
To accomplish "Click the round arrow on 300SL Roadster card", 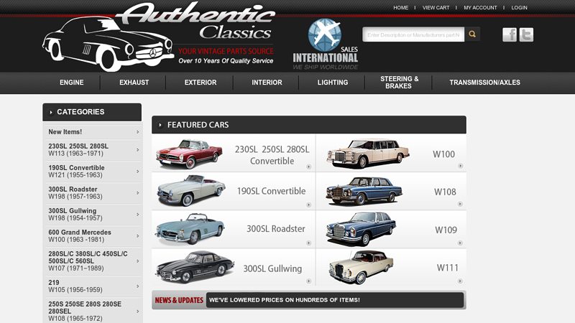I will click(x=309, y=243).
